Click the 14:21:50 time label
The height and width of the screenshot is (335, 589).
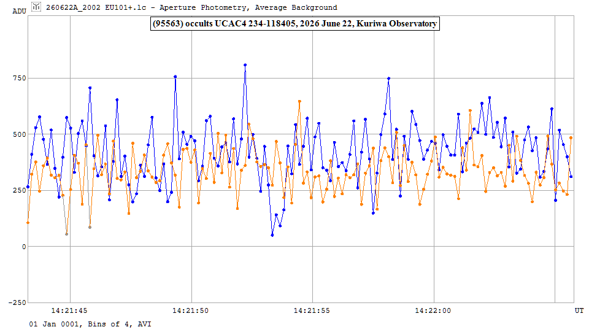pos(190,310)
